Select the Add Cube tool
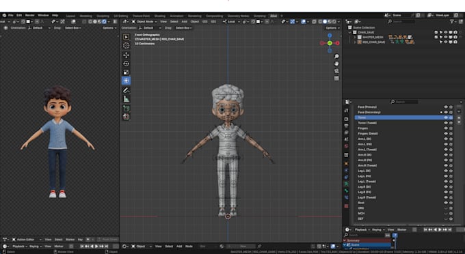The image size is (465, 254). (x=126, y=109)
